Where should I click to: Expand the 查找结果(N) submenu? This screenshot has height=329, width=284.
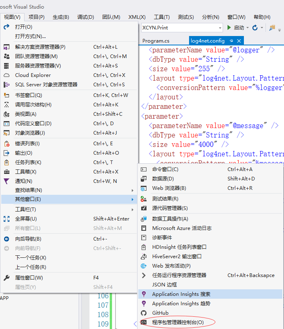click(x=133, y=190)
